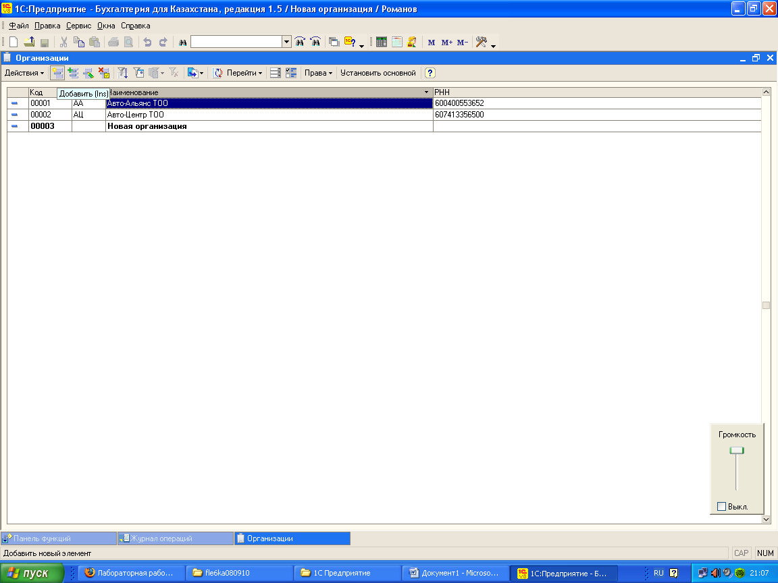Open the 1C help question icon
The width and height of the screenshot is (778, 583).
click(x=350, y=42)
